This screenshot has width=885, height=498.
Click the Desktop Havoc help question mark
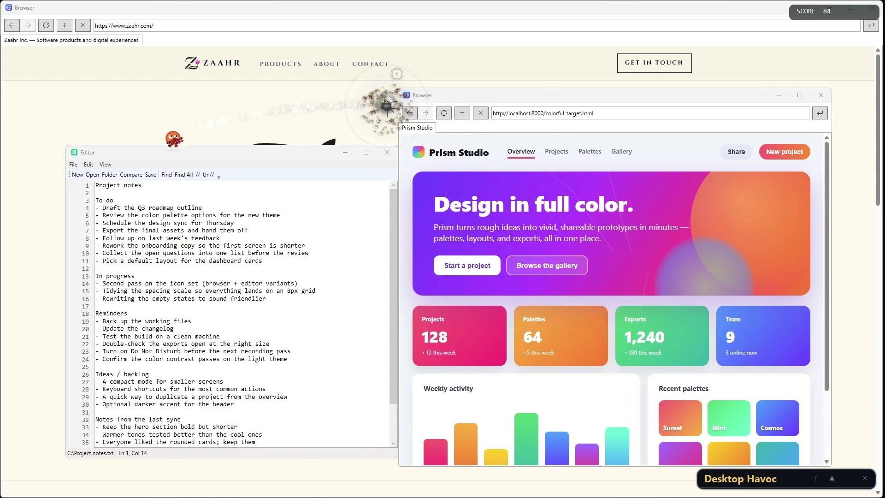click(x=815, y=479)
